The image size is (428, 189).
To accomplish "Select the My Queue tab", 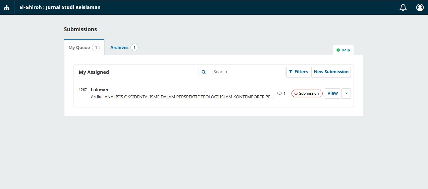I will (x=79, y=48).
